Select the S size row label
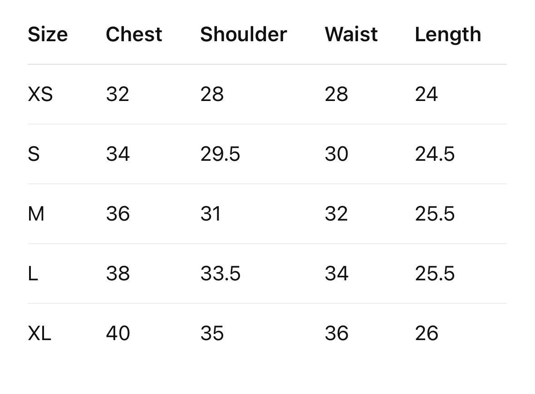The image size is (535, 394). 34,154
